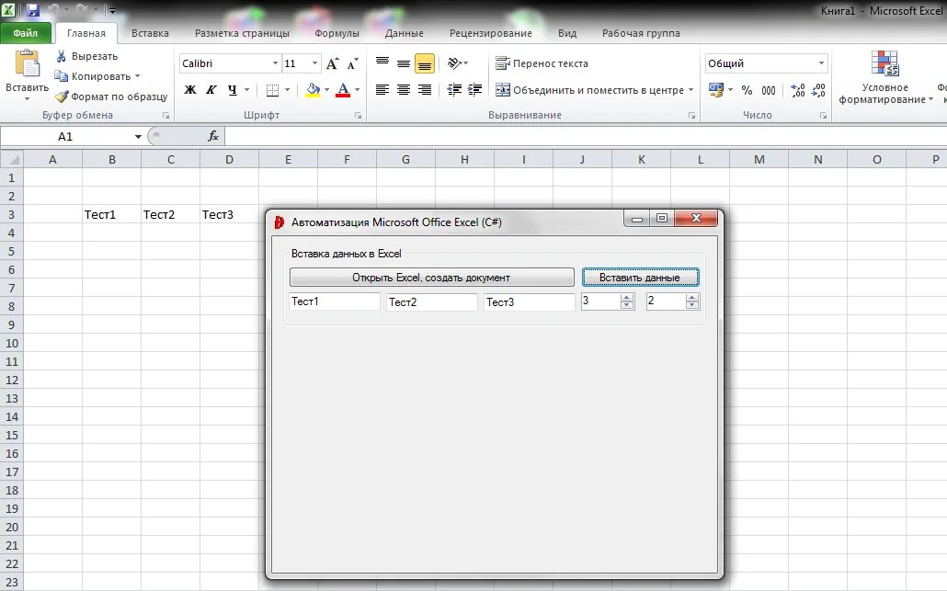Select Format Painter (Формат по образцу)
The width and height of the screenshot is (947, 591).
111,97
